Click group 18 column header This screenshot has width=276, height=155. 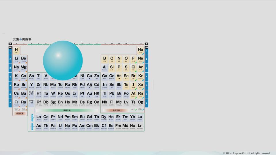[x=141, y=44]
